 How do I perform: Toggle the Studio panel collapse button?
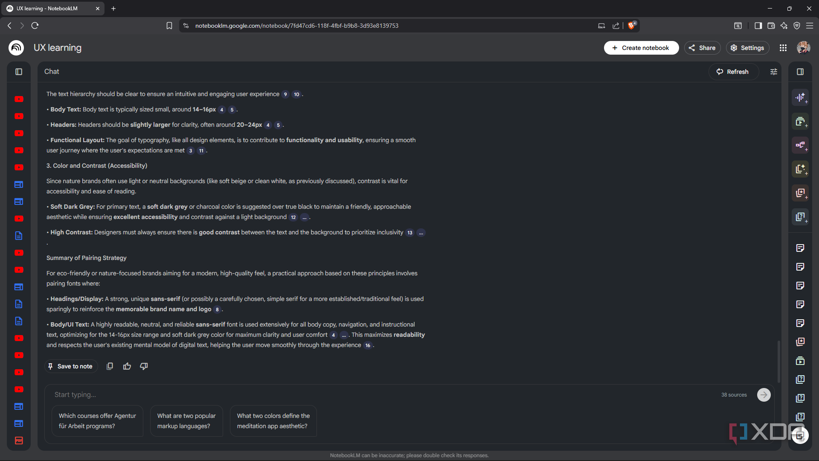point(800,72)
